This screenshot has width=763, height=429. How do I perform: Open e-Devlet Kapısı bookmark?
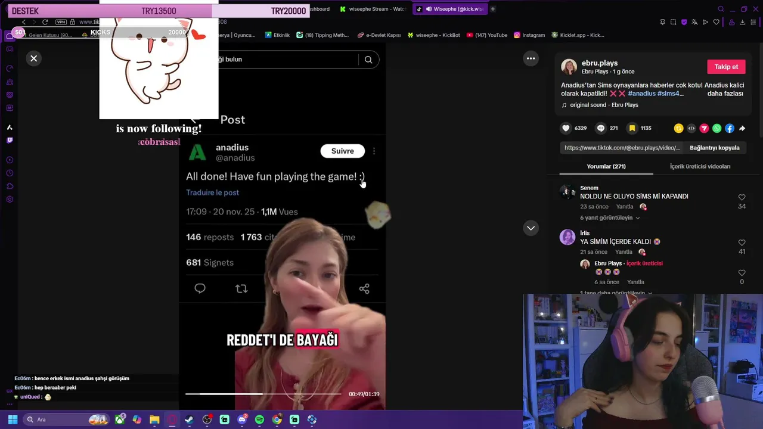[x=379, y=35]
